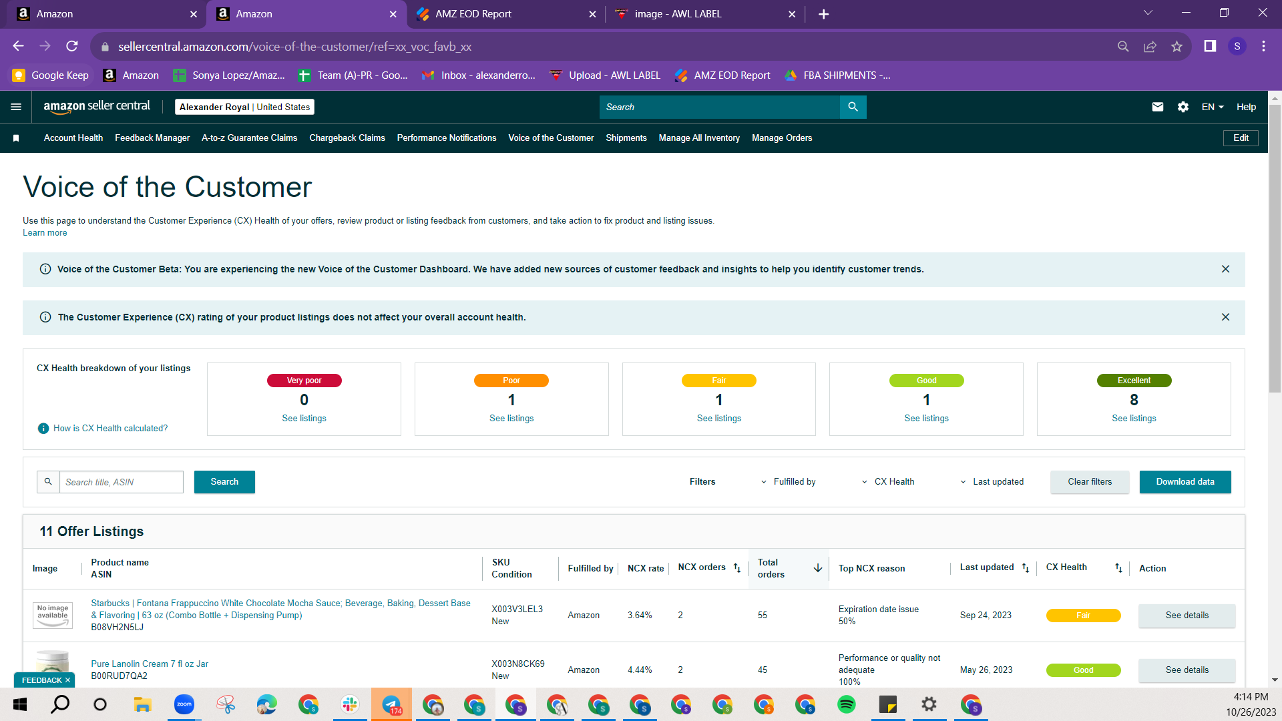Sort by Last updated column arrows
The height and width of the screenshot is (721, 1282).
1026,568
